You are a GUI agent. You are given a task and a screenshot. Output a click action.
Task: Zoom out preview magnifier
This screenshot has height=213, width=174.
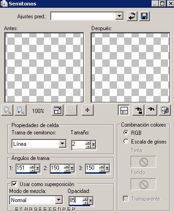pyautogui.click(x=7, y=110)
